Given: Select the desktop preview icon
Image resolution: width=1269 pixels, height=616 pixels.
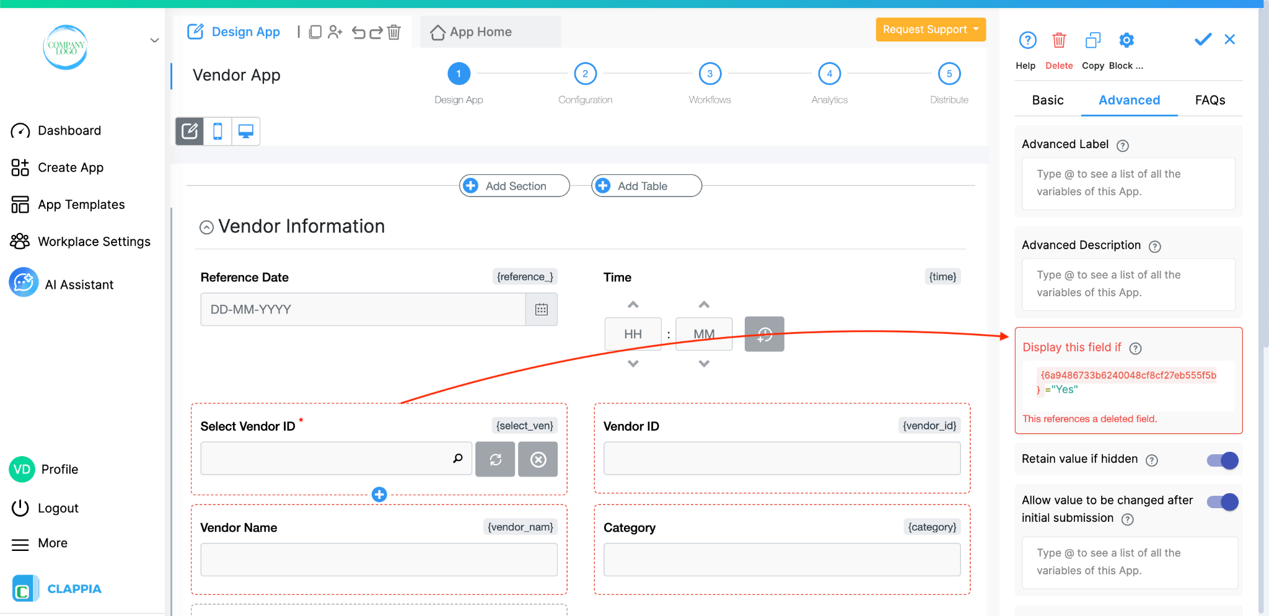Looking at the screenshot, I should click(x=246, y=131).
